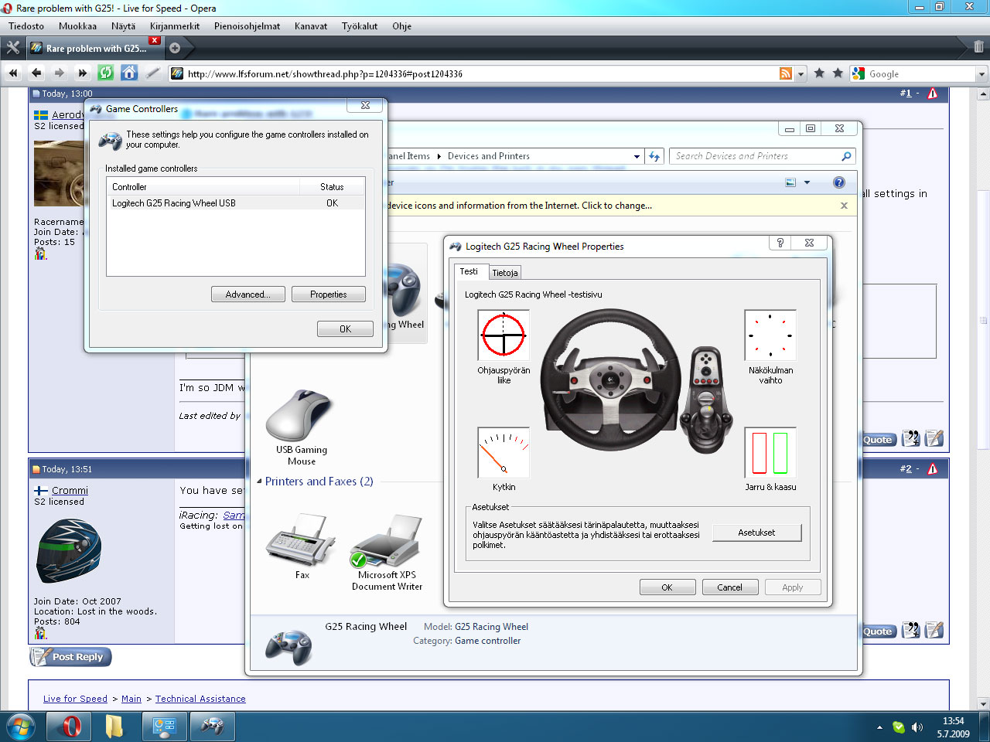
Task: Open the view options dropdown arrow
Action: coord(807,182)
